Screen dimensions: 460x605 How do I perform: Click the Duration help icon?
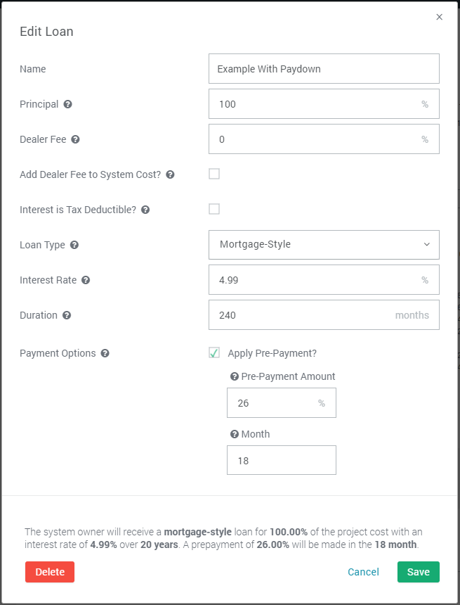[x=67, y=315]
